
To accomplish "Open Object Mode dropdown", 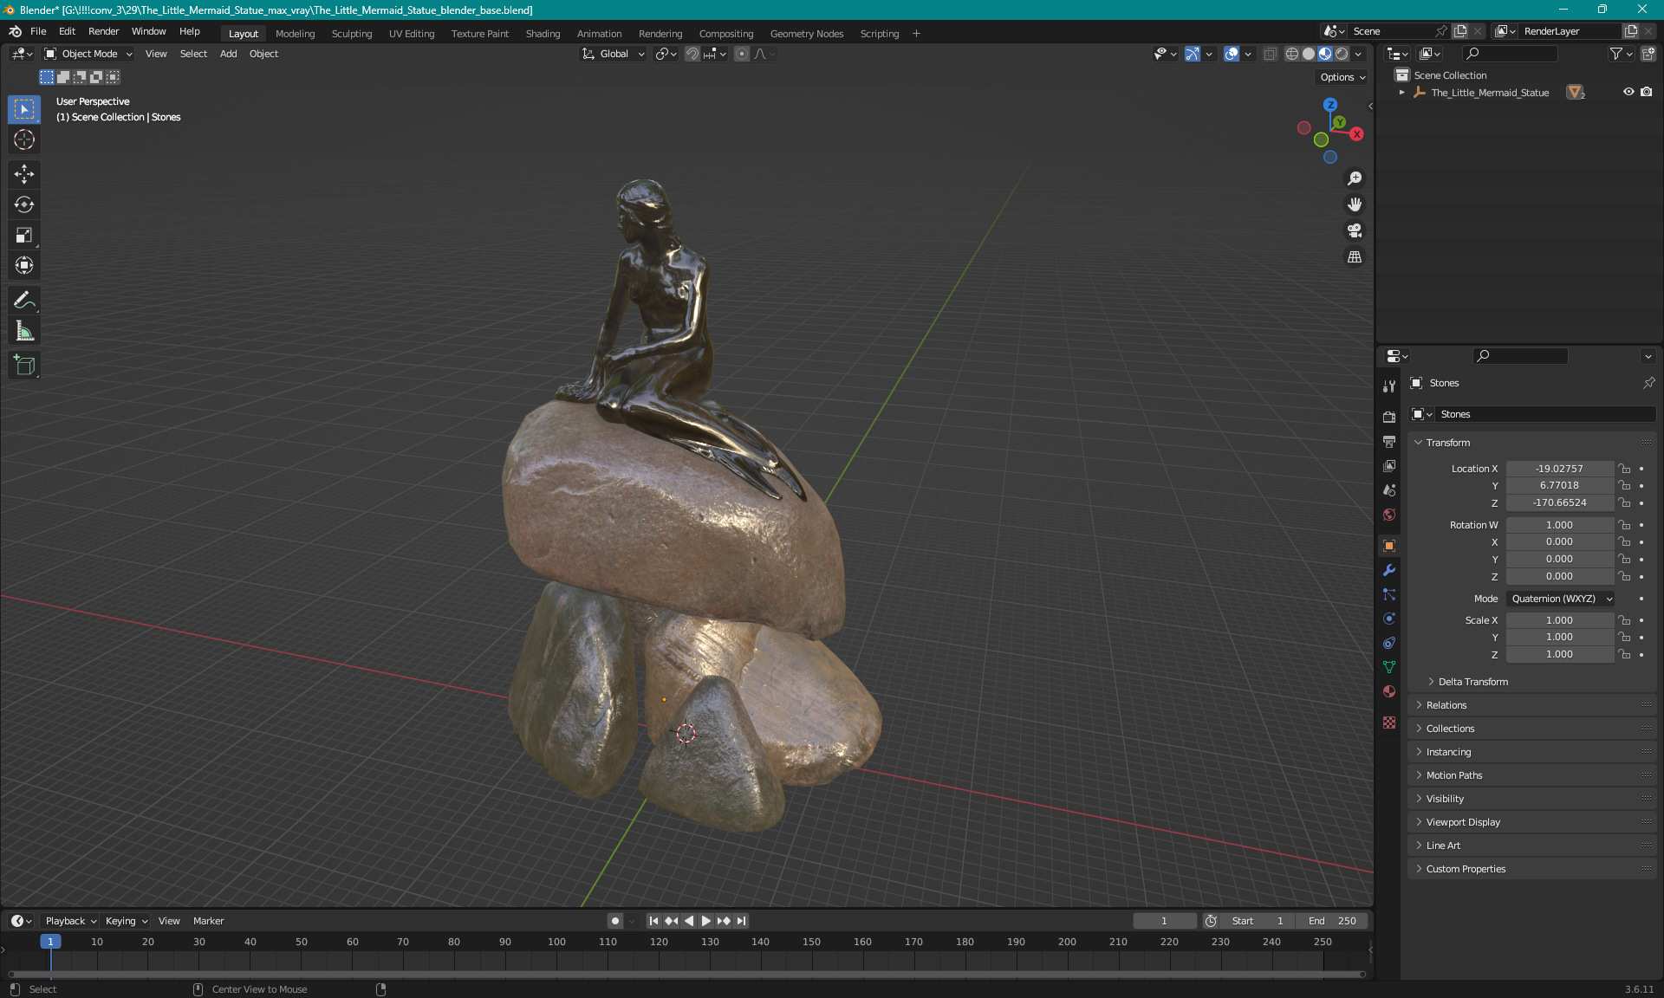I will coord(88,54).
